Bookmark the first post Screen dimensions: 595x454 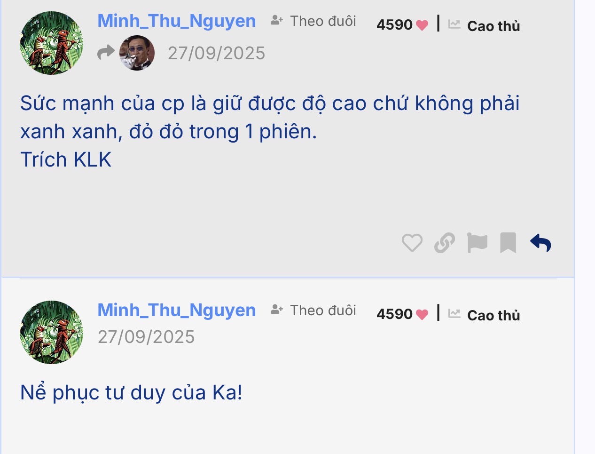508,243
